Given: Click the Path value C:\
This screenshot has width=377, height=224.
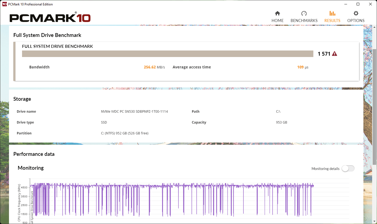Looking at the screenshot, I should click(278, 112).
